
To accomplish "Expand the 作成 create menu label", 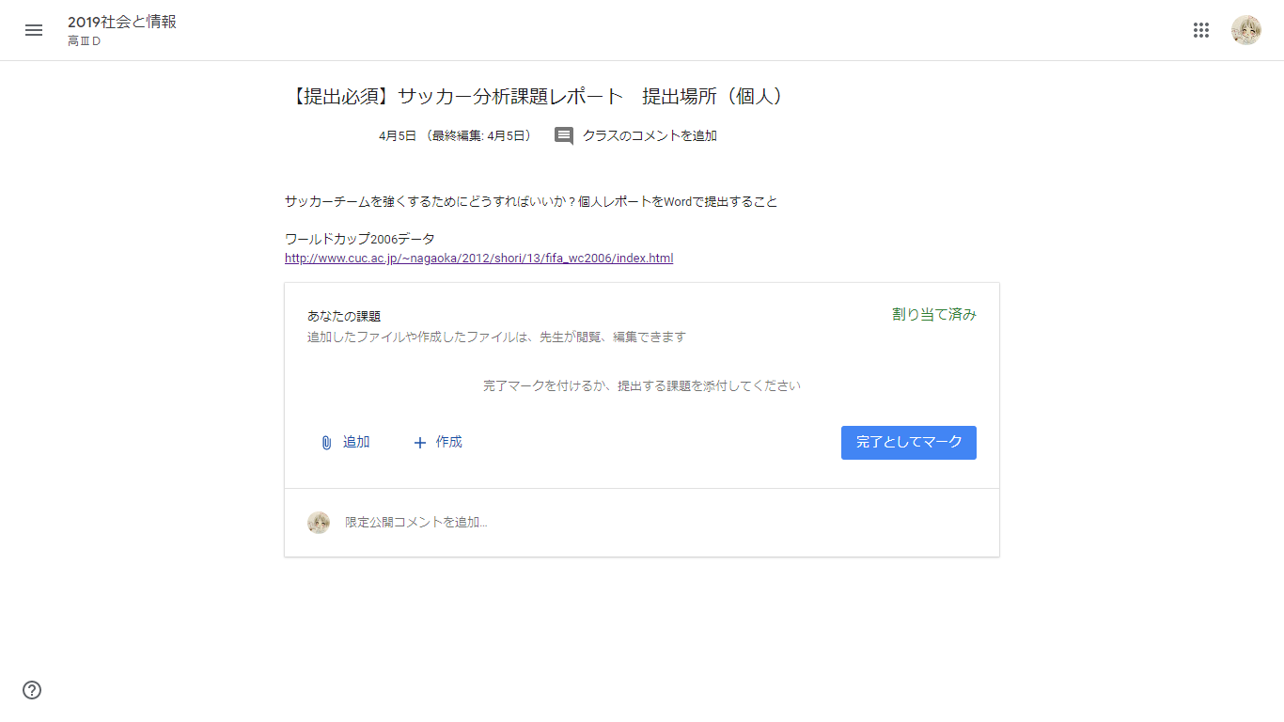I will (448, 442).
